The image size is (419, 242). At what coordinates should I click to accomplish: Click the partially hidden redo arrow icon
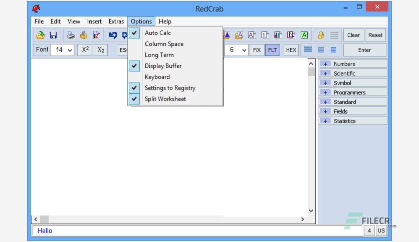124,35
